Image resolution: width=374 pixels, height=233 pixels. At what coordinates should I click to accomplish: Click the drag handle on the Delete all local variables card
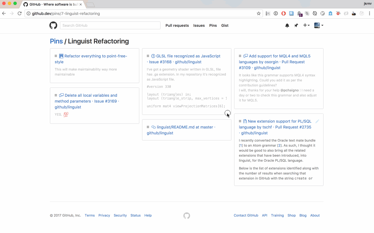pyautogui.click(x=56, y=95)
